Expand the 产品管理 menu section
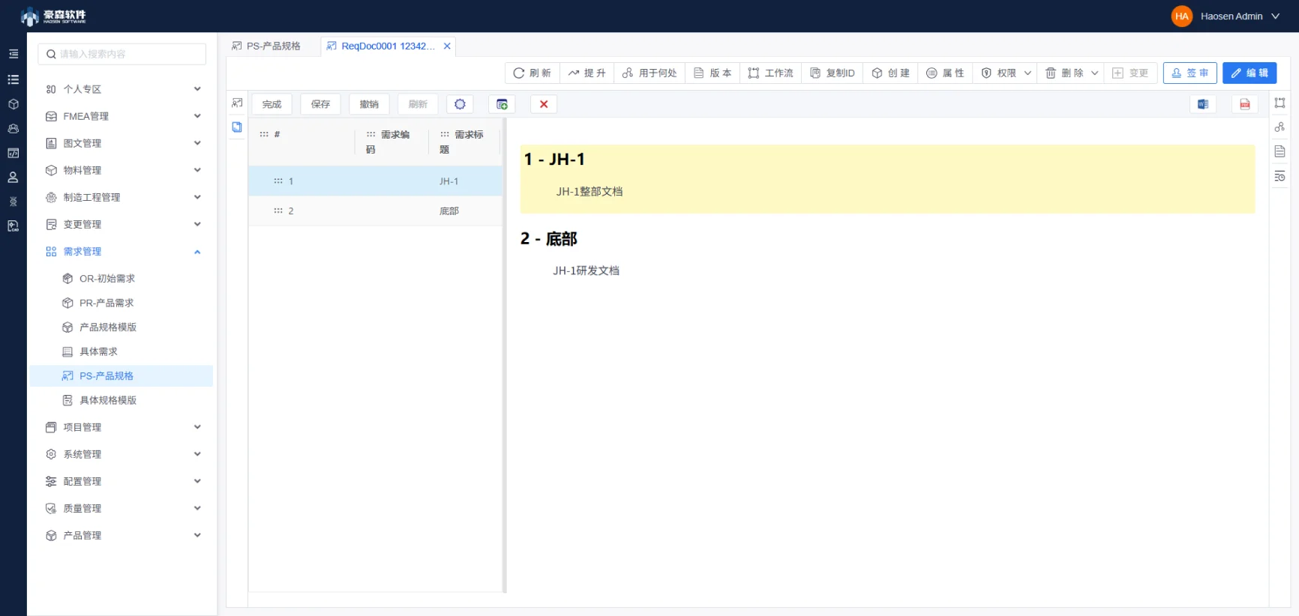Viewport: 1299px width, 616px height. pyautogui.click(x=123, y=535)
